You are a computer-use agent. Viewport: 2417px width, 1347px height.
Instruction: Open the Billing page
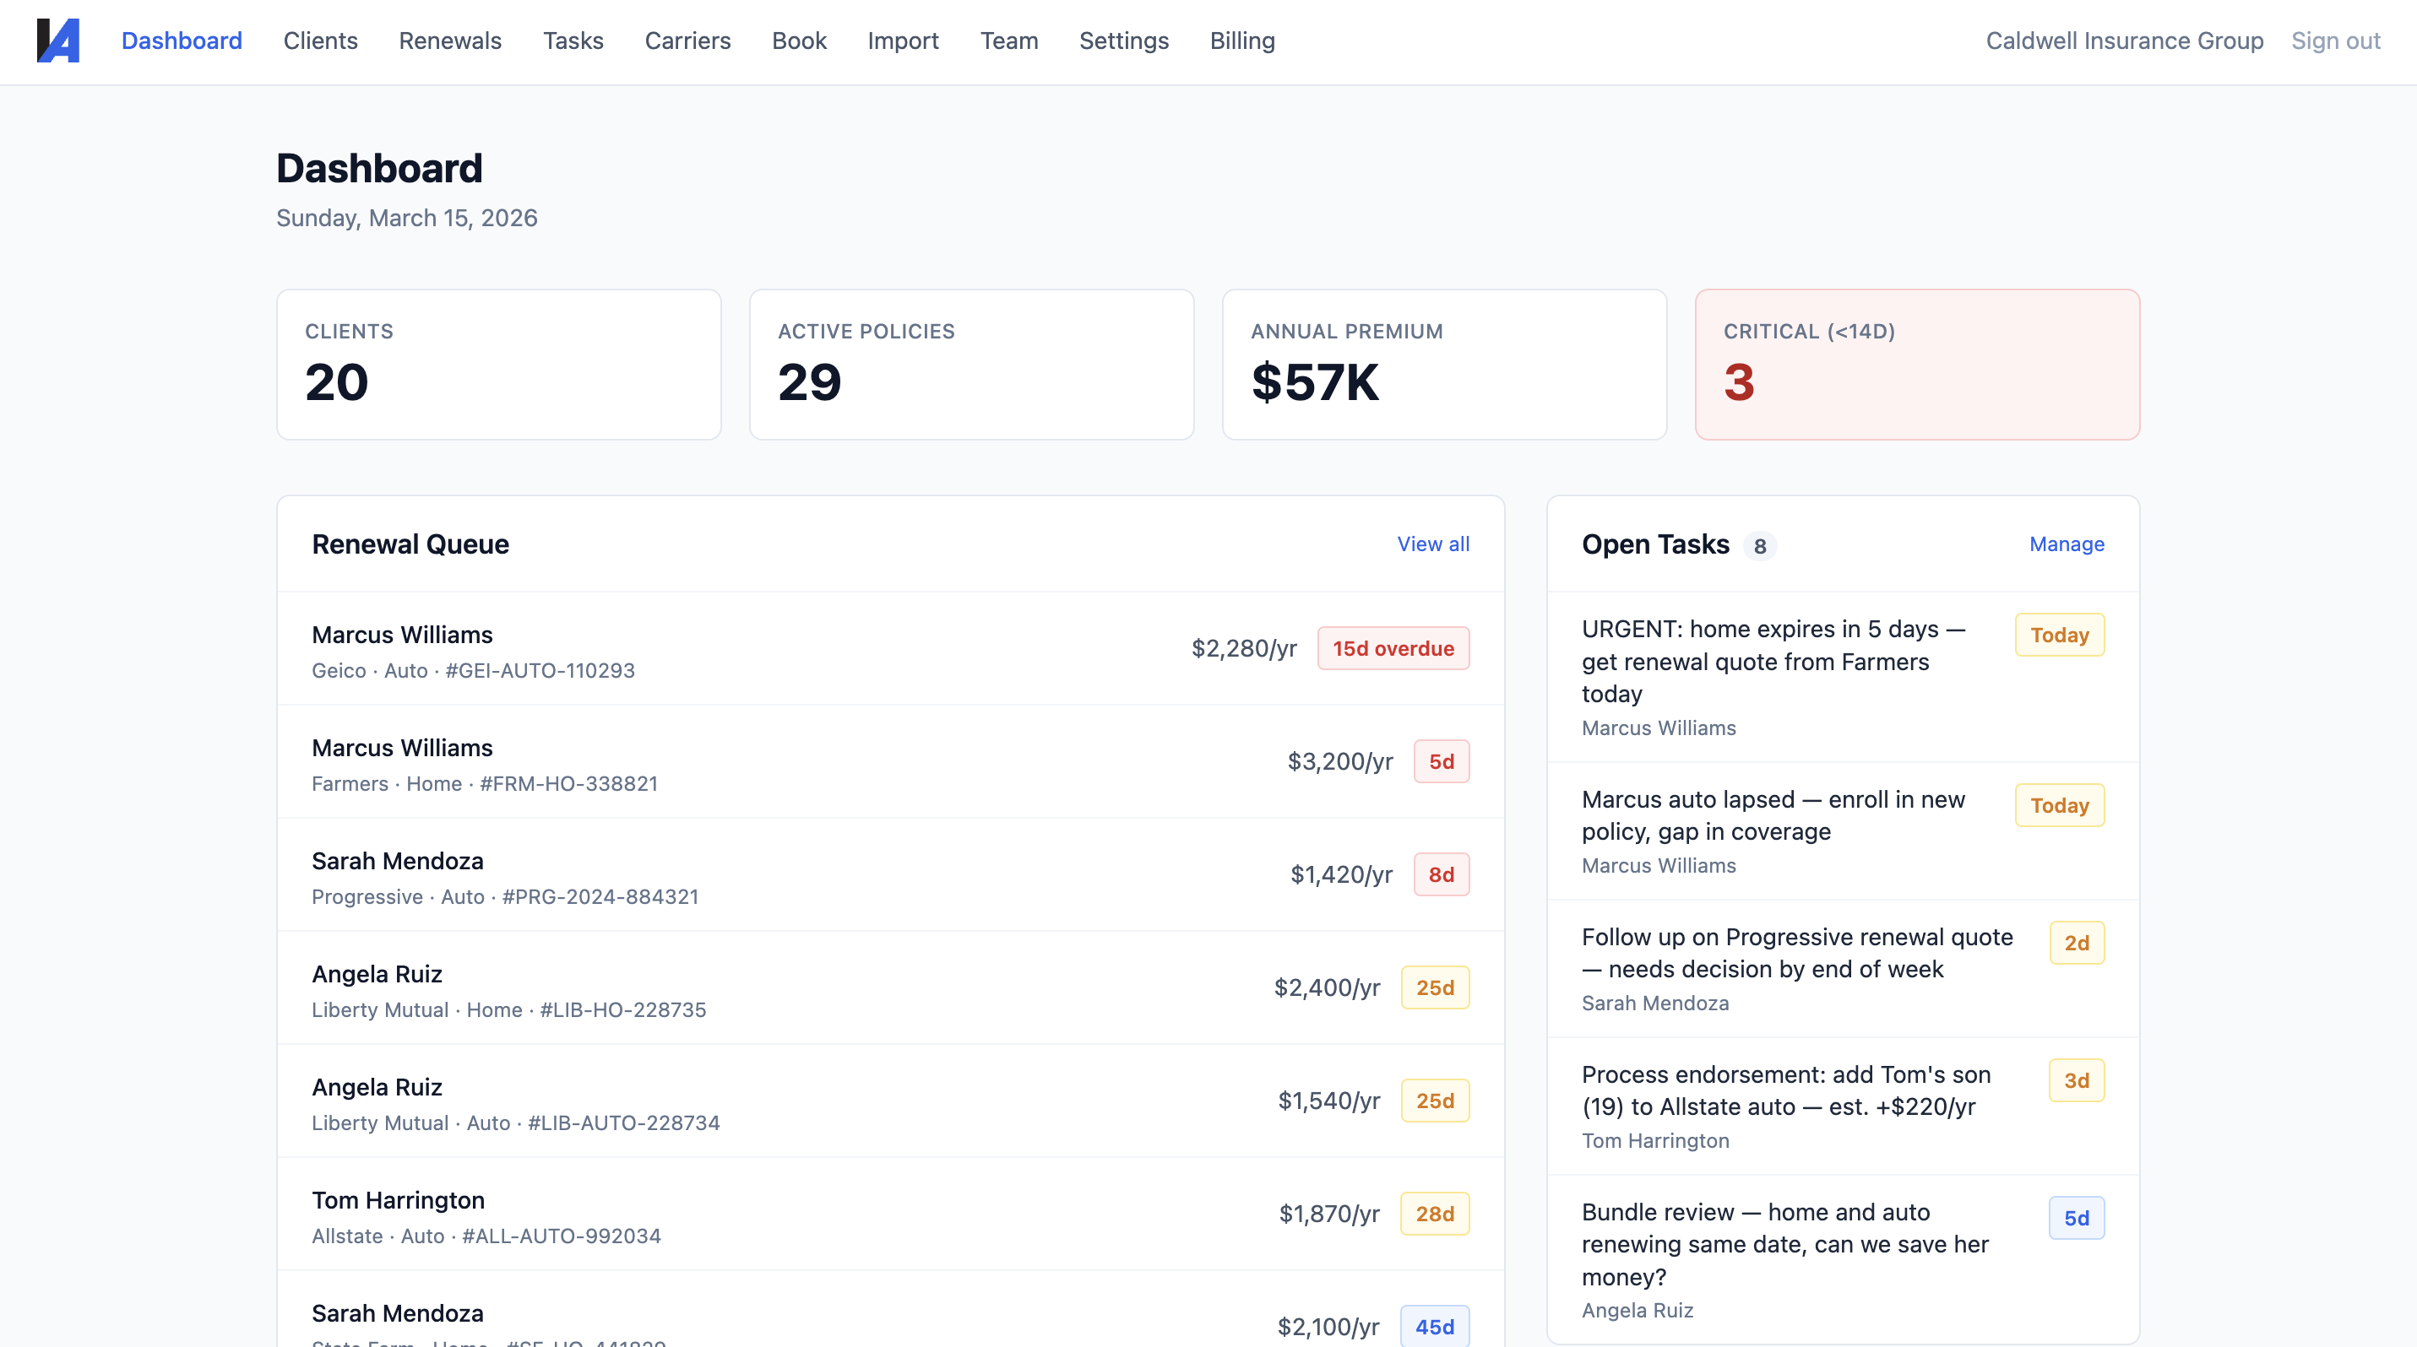coord(1241,41)
